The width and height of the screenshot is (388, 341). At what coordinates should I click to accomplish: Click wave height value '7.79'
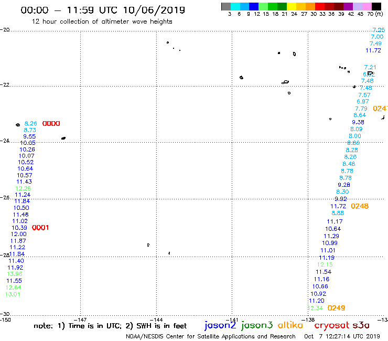point(361,109)
